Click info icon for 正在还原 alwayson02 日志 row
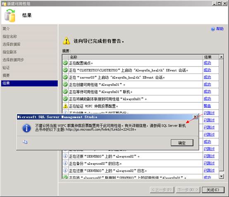 tap(65, 170)
